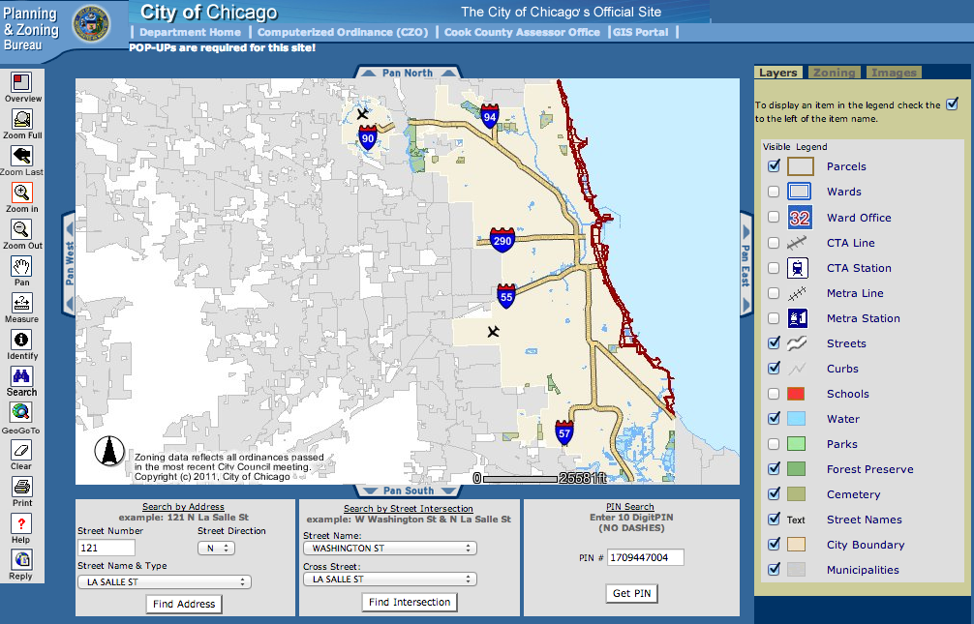
Task: Select the Identify info tool
Action: pos(21,340)
